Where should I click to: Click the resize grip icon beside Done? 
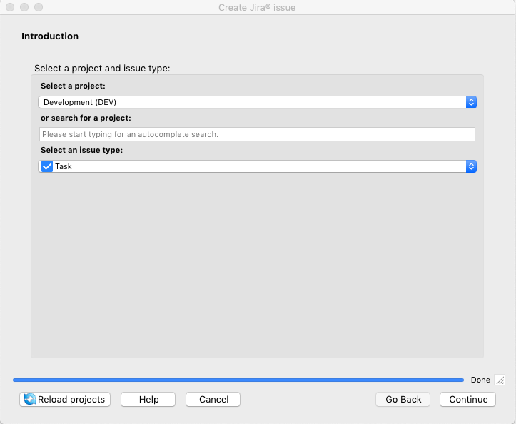[x=500, y=380]
